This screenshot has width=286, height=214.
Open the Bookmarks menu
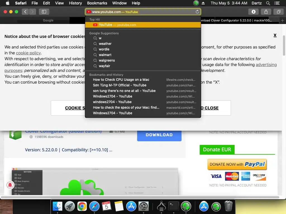point(97,3)
